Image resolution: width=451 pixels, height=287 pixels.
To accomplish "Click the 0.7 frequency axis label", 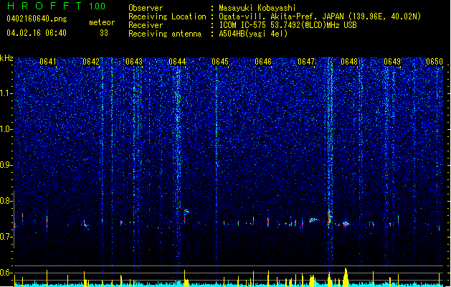I will coord(6,237).
